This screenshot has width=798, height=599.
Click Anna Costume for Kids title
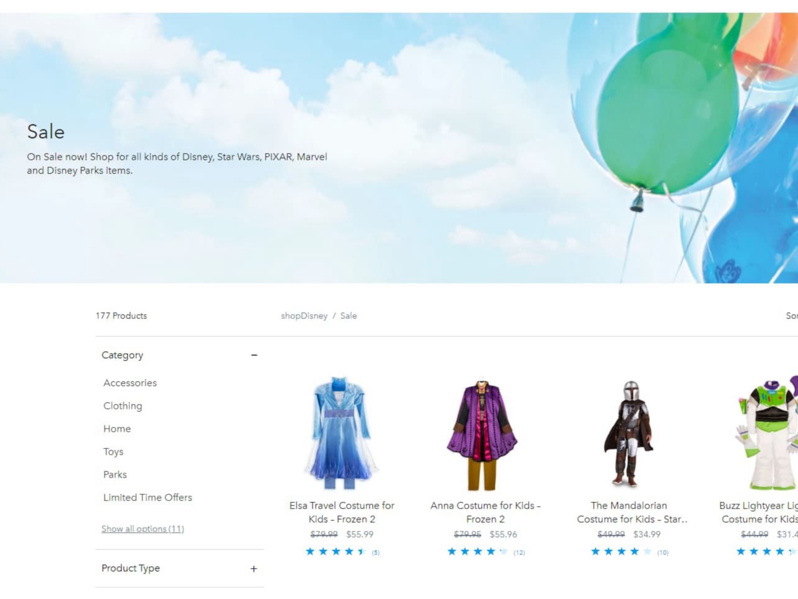(485, 512)
